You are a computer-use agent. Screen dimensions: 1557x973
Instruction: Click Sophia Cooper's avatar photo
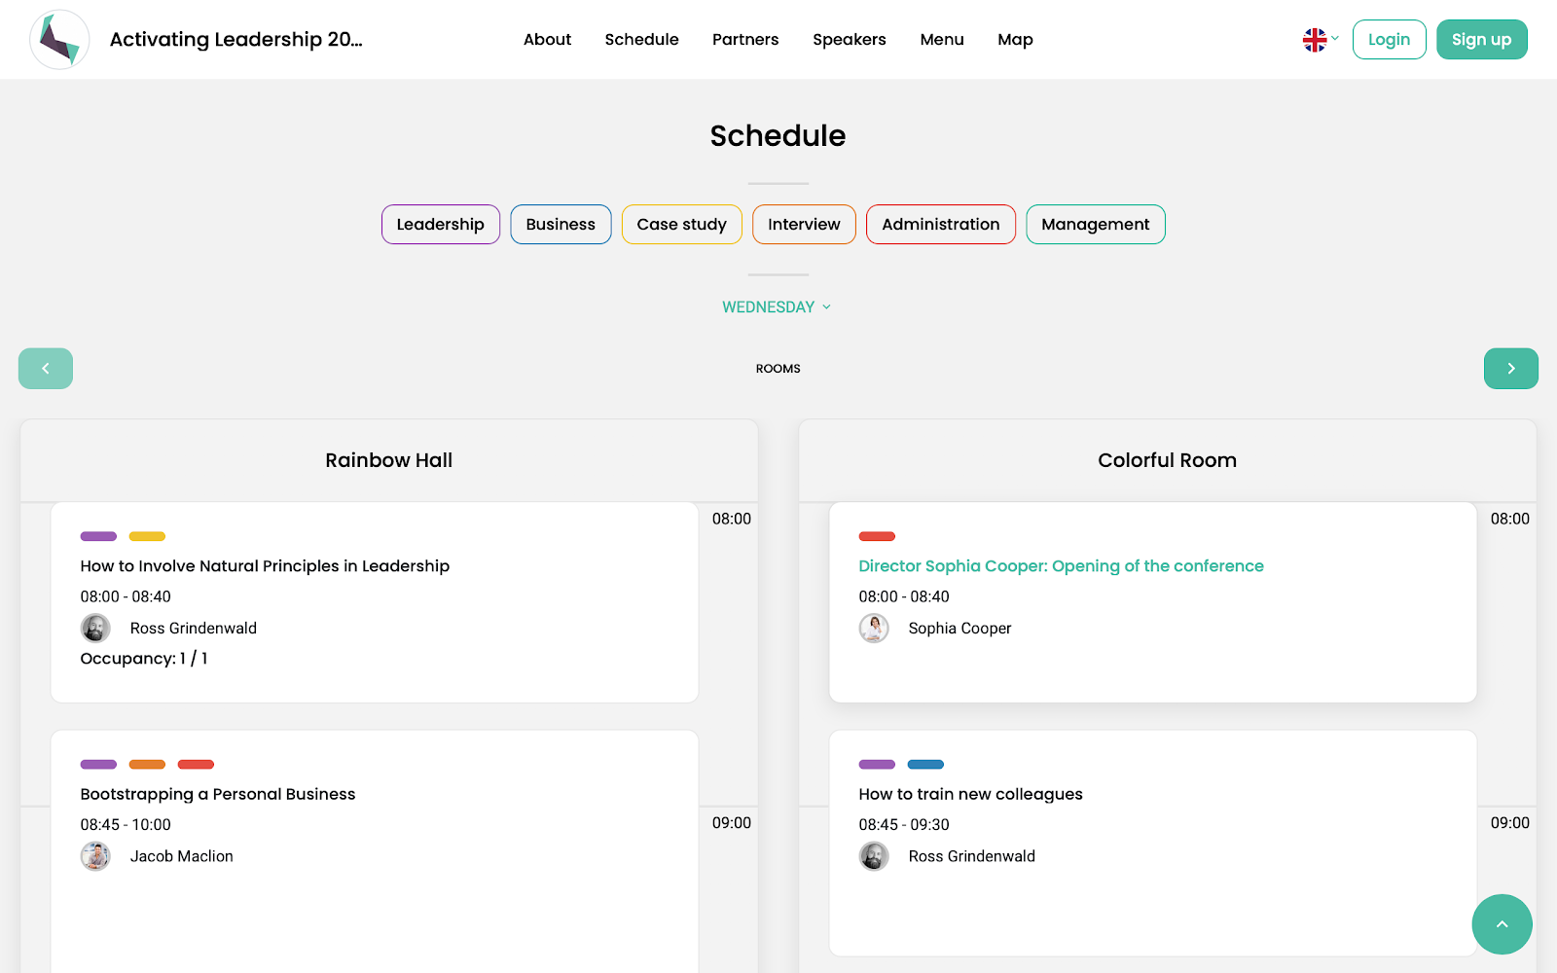[x=874, y=629]
